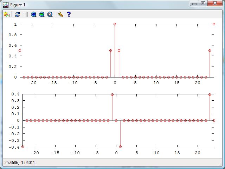Toggle the grid on the plot
The width and height of the screenshot is (225, 169).
[x=26, y=14]
